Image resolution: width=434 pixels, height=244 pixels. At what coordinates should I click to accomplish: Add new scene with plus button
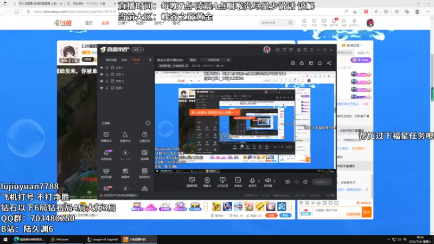150,60
